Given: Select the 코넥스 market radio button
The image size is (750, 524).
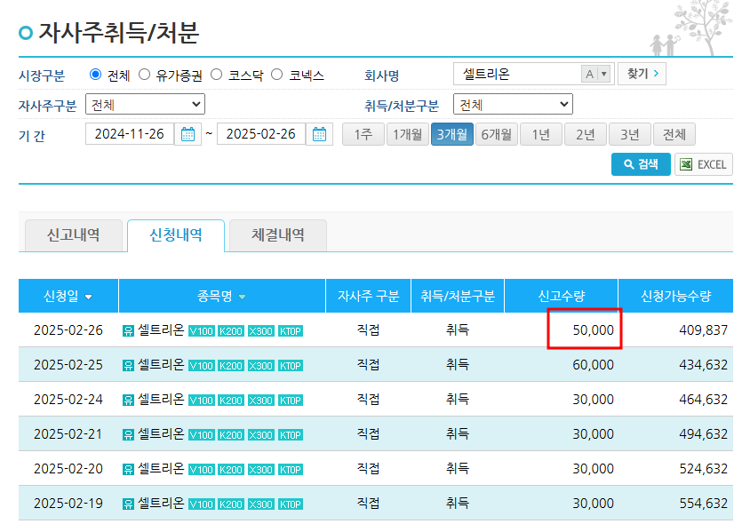Looking at the screenshot, I should pyautogui.click(x=276, y=75).
